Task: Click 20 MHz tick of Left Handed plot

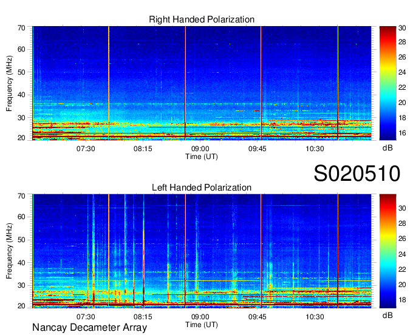Action: click(x=21, y=306)
